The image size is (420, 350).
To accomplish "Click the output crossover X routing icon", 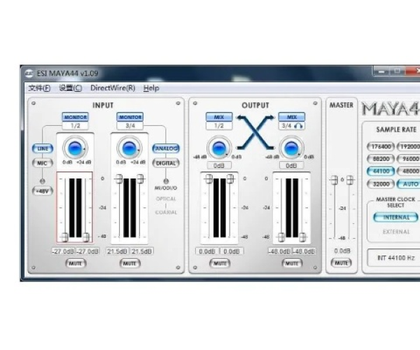I will tap(255, 132).
